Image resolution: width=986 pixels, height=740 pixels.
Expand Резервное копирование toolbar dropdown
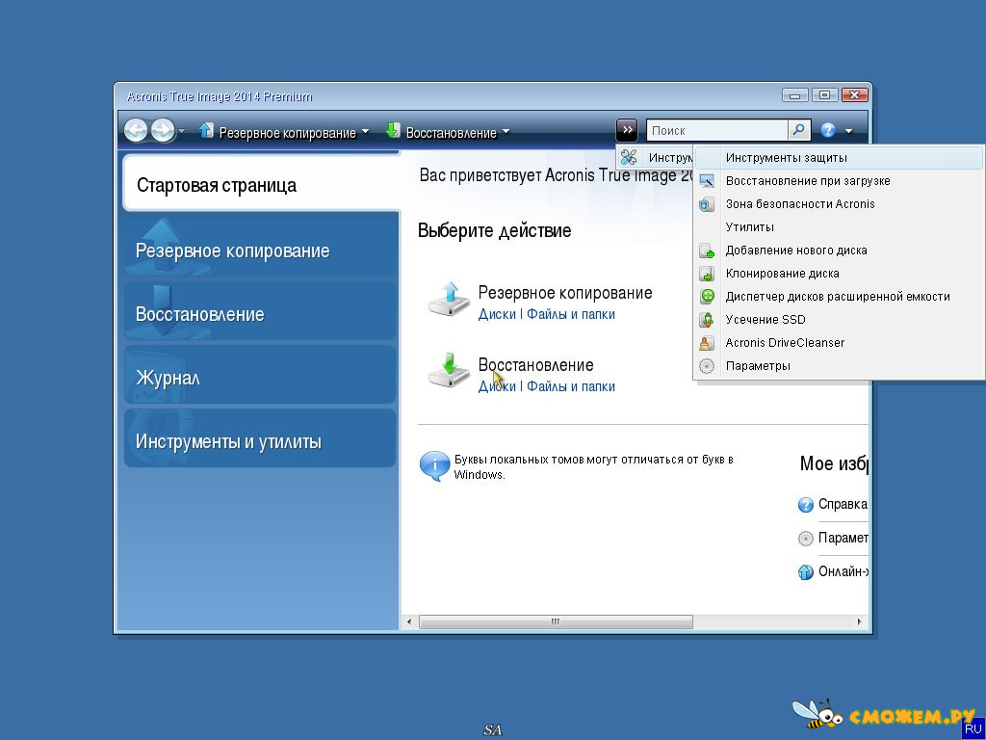pos(365,132)
